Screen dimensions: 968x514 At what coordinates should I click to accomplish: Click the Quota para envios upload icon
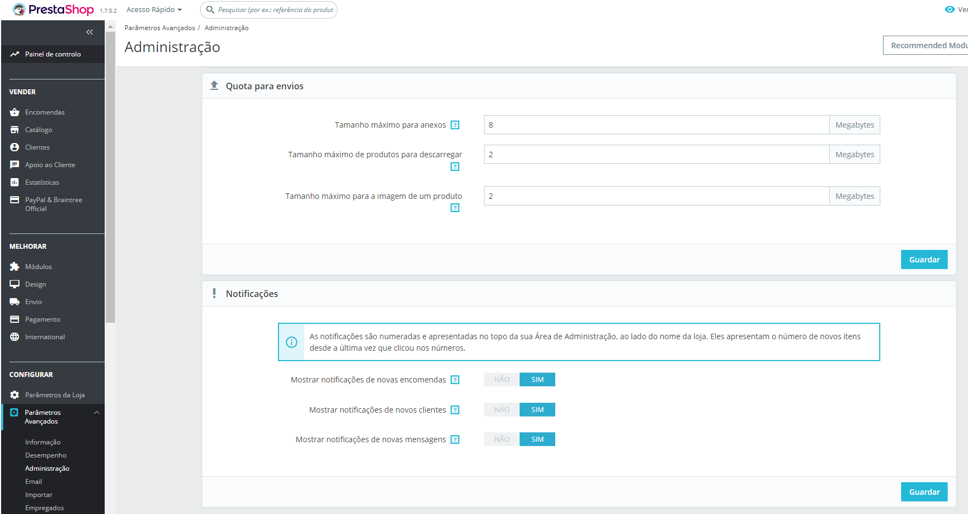(214, 85)
